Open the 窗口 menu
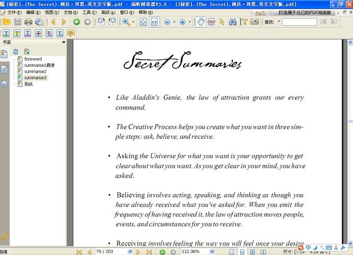 coord(126,12)
